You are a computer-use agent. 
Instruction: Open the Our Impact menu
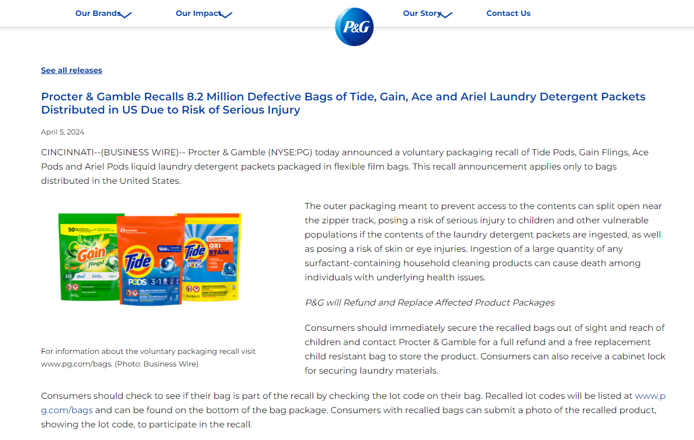198,13
